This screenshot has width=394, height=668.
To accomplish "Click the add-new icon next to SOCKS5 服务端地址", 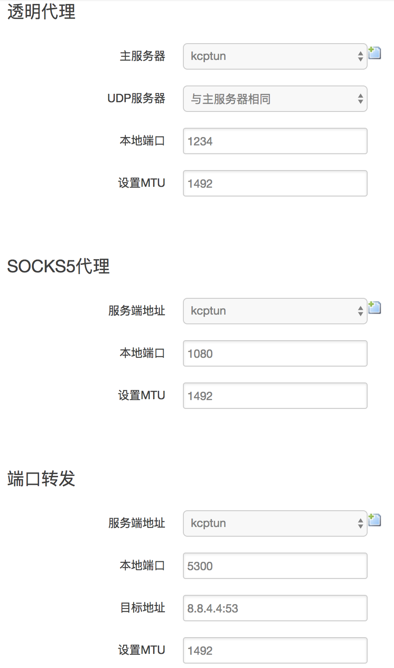I will [x=375, y=308].
